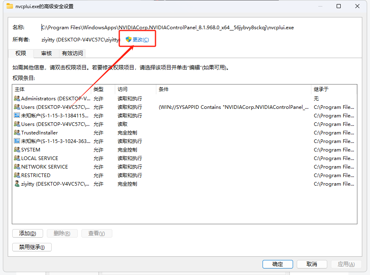The width and height of the screenshot is (370, 275).
Task: Click the shield icon beside 更改(C)
Action: pos(128,39)
